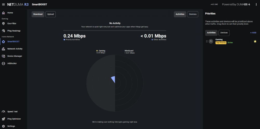Click the + ADD priority button
The height and width of the screenshot is (129, 260).
tap(253, 33)
